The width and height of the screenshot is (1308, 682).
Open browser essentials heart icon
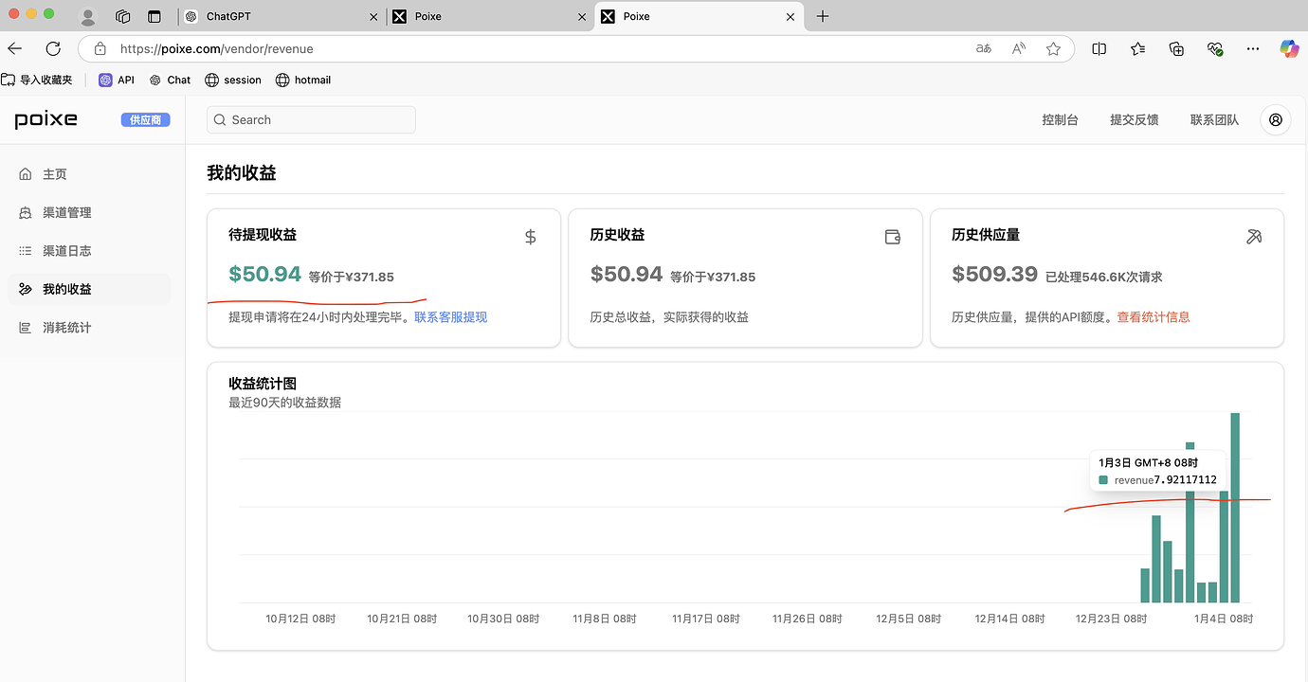tap(1215, 48)
